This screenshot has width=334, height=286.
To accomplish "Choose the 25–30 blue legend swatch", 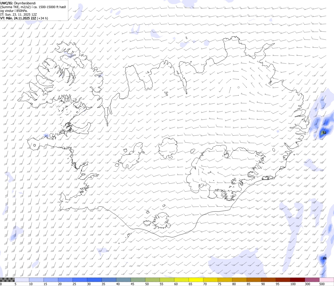I will [x=80, y=280].
